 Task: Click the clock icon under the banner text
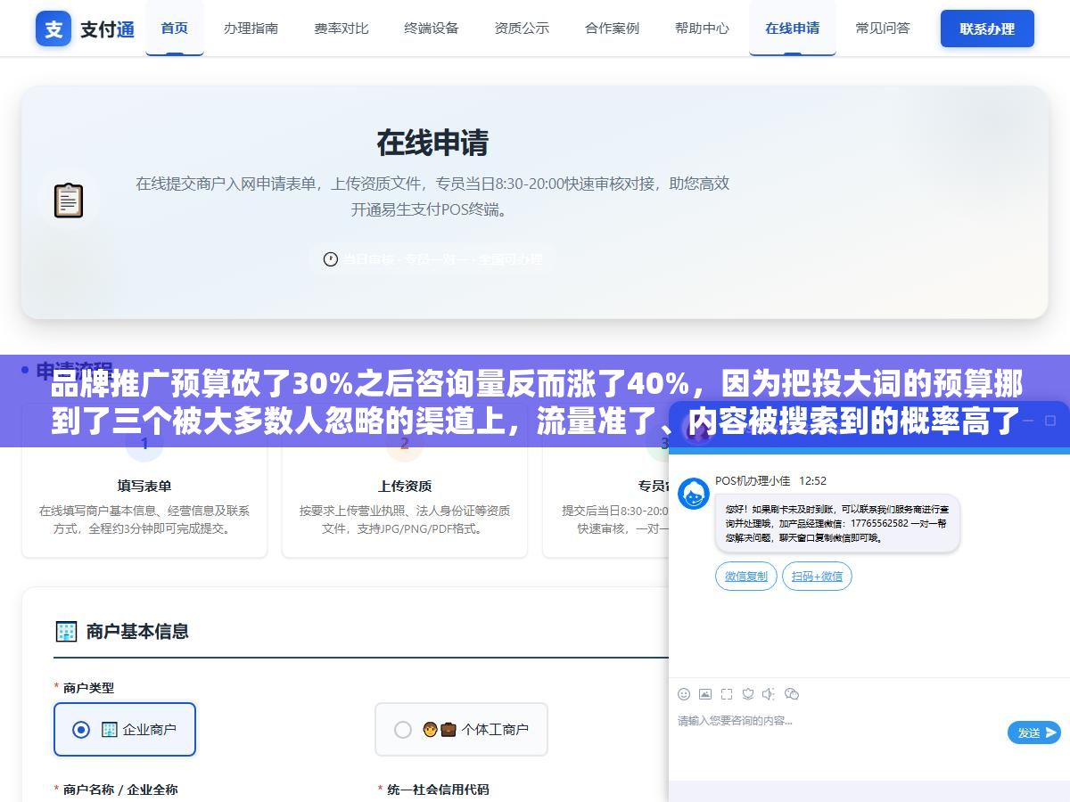(331, 259)
